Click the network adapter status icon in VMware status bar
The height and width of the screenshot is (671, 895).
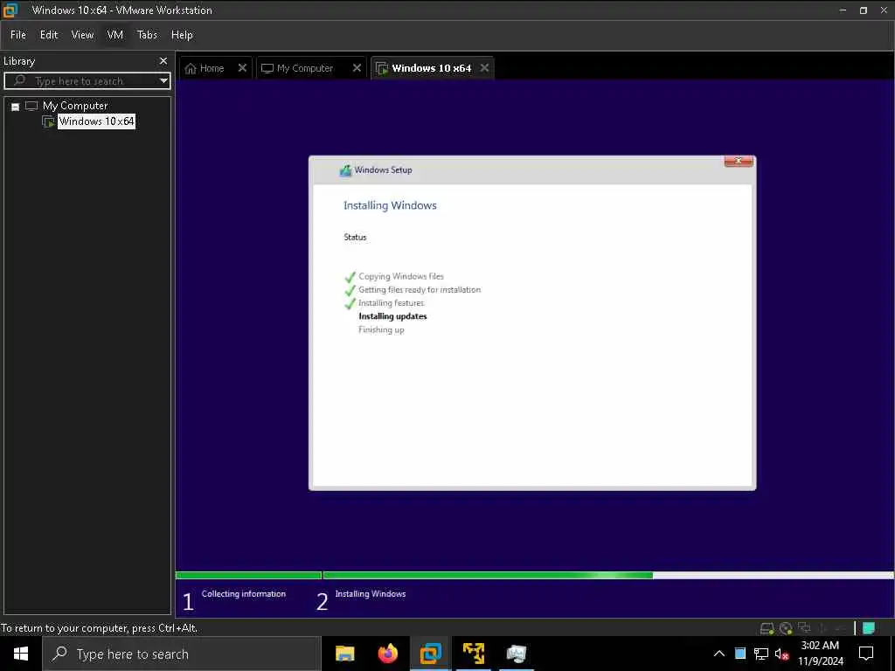click(x=804, y=627)
